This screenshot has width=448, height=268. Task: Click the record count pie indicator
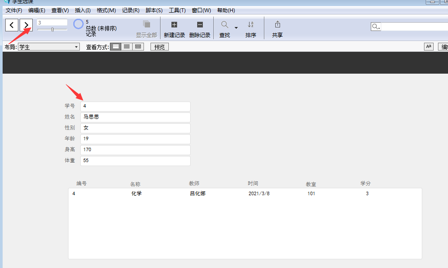[x=78, y=25]
